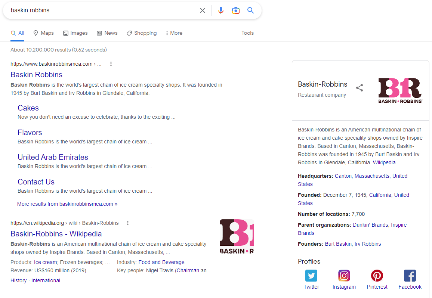Viewport: 432px width, 298px height.
Task: Click the About 10.200.000 results text
Action: [x=58, y=50]
